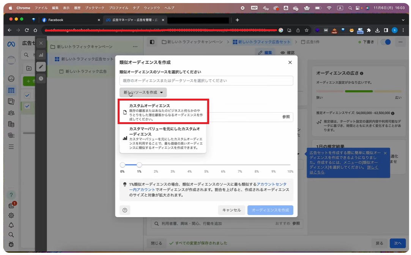Click the help question mark icon in dialog
Screen dimensions: 411x255
(124, 210)
